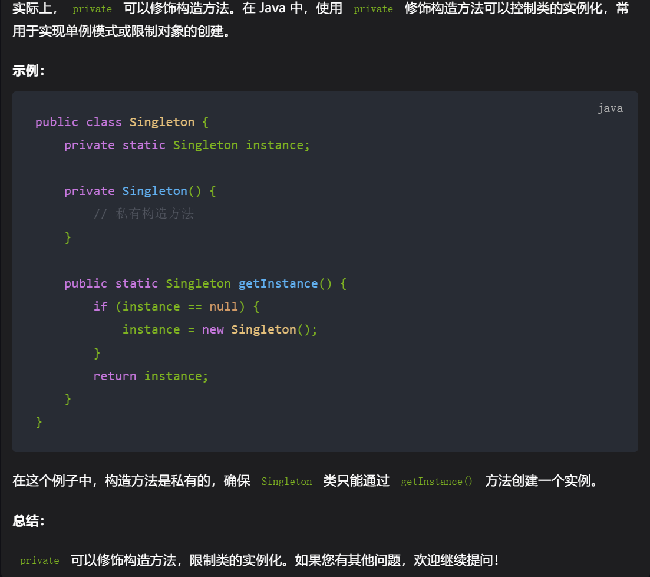Image resolution: width=650 pixels, height=577 pixels.
Task: Click the 'java' language label in code block
Action: pos(610,108)
